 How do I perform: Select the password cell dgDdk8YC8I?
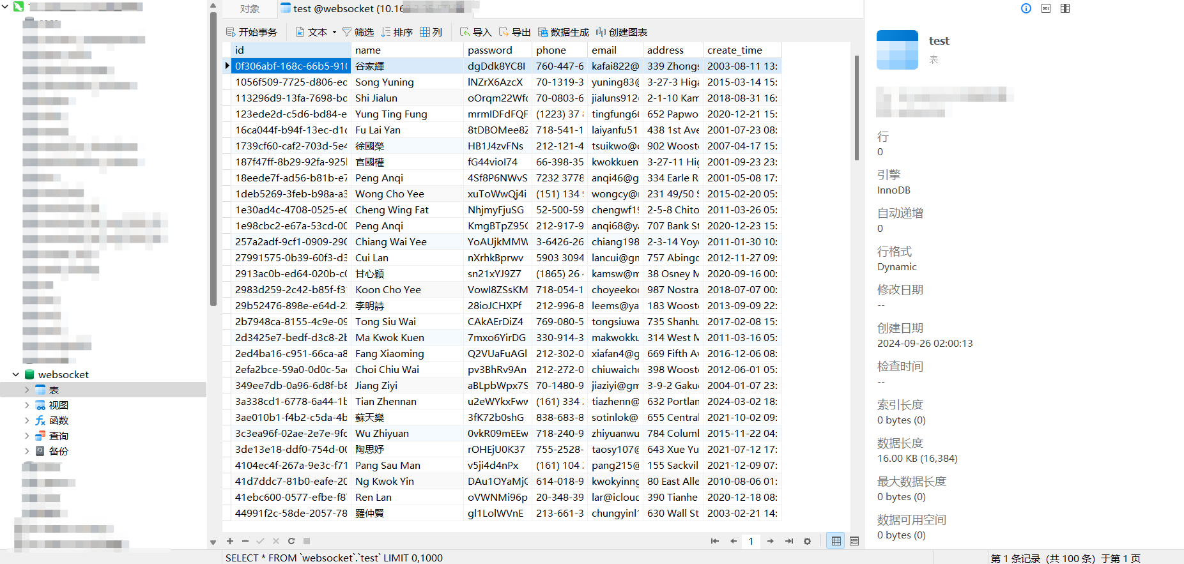pos(497,66)
